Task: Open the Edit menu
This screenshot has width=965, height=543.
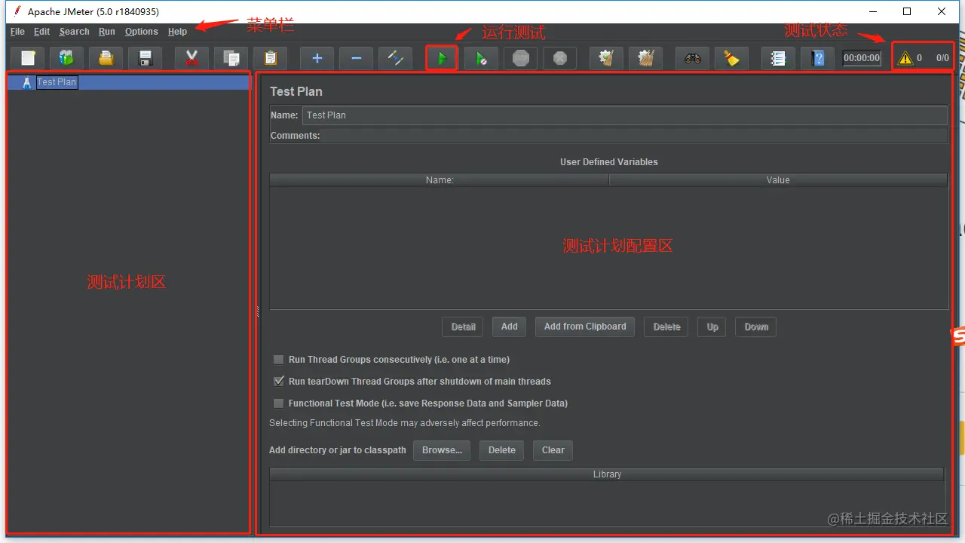Action: point(41,32)
